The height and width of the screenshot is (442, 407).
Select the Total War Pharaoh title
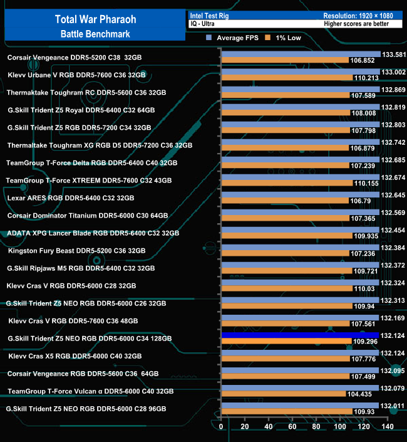coord(95,19)
